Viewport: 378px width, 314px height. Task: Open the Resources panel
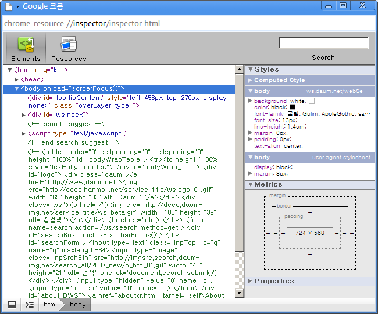click(69, 49)
